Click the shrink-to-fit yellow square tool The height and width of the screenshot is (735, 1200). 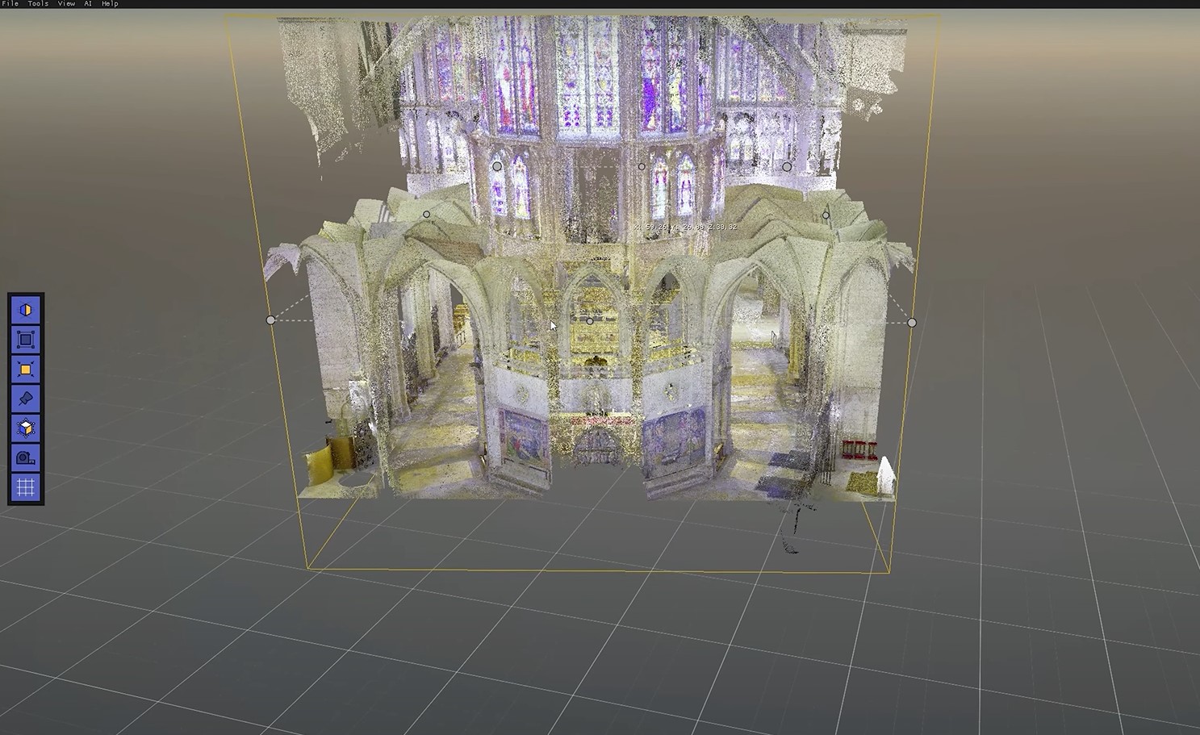(x=26, y=370)
